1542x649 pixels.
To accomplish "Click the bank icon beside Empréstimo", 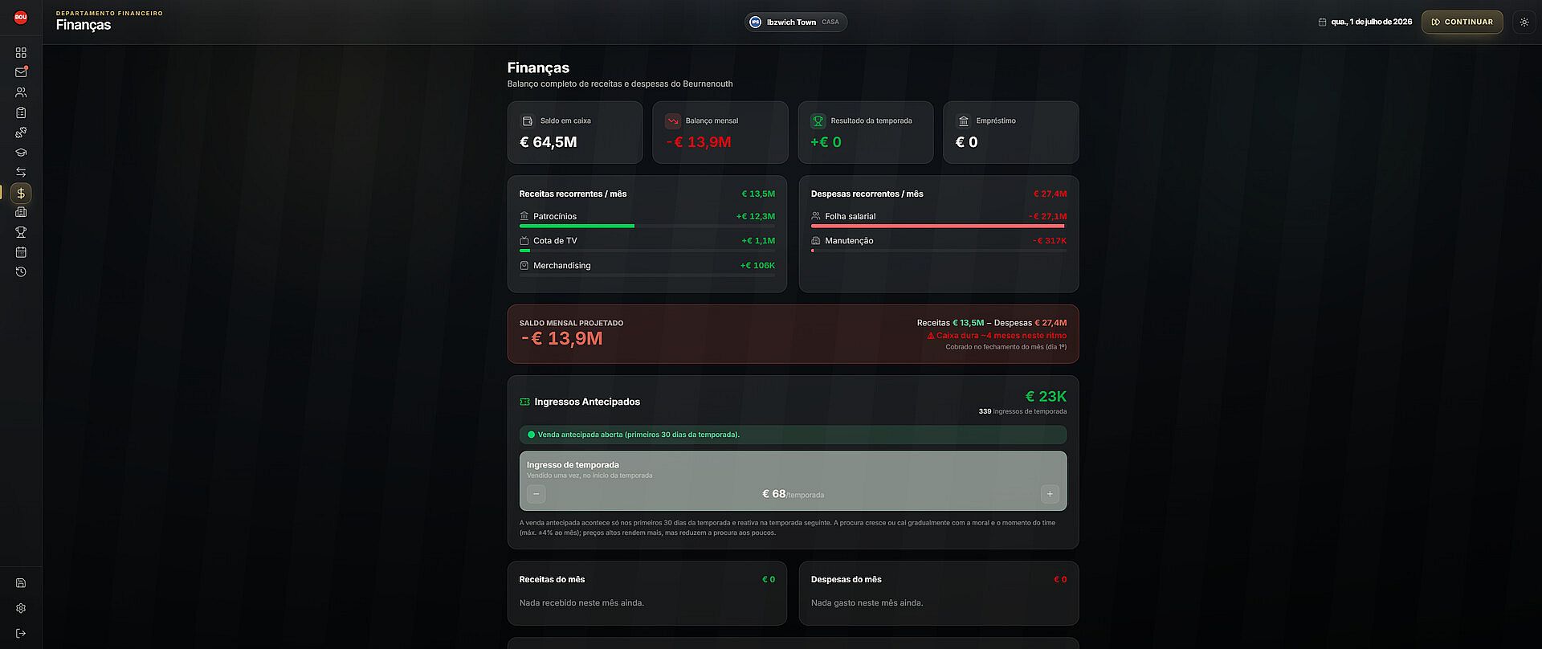I will point(964,121).
